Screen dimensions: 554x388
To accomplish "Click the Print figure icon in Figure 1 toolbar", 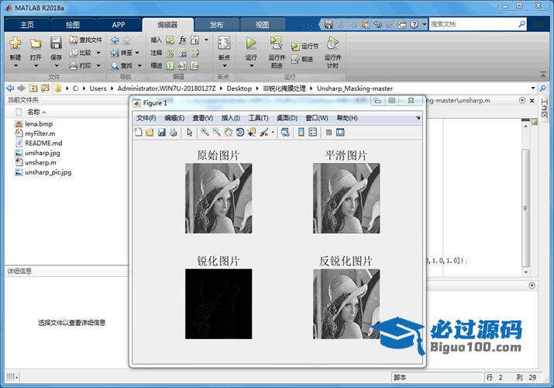I will 173,132.
